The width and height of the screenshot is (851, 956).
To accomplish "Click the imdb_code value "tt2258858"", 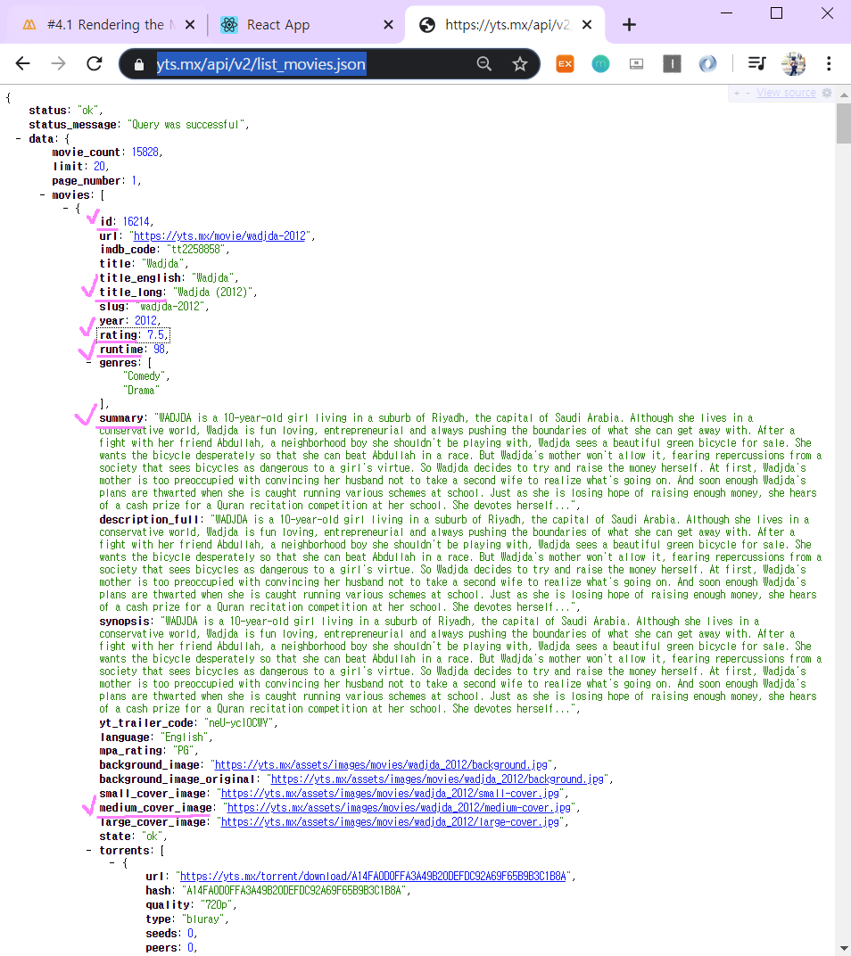I will [x=196, y=250].
